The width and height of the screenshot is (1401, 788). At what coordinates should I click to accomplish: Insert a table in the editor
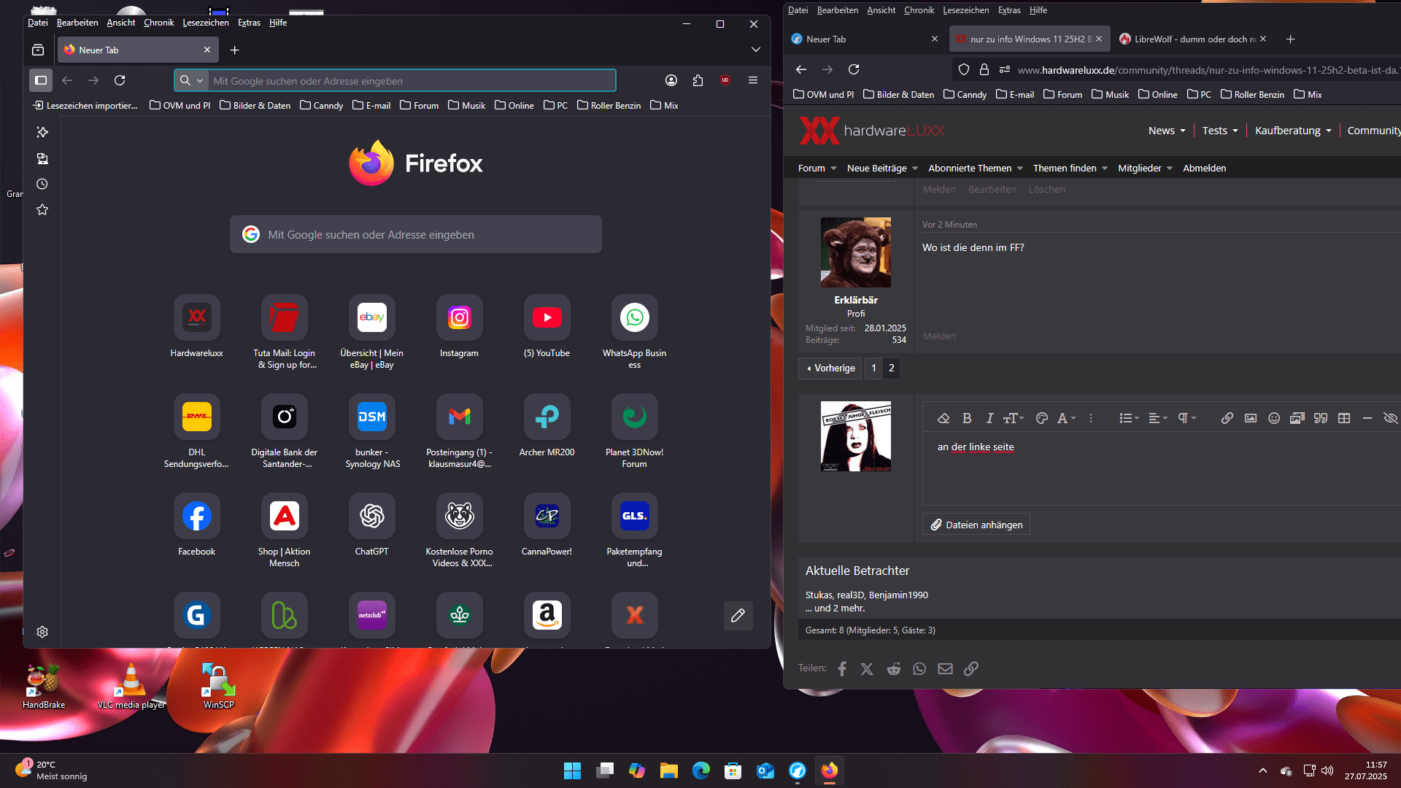point(1343,418)
